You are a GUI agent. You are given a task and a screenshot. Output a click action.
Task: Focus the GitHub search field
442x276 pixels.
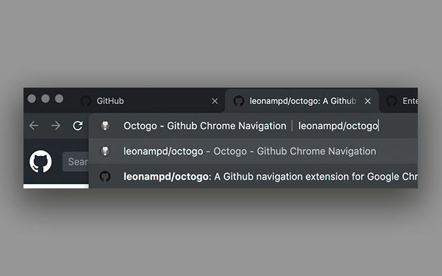click(x=75, y=161)
